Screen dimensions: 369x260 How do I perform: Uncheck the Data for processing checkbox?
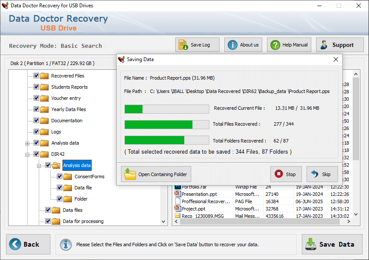click(x=48, y=221)
